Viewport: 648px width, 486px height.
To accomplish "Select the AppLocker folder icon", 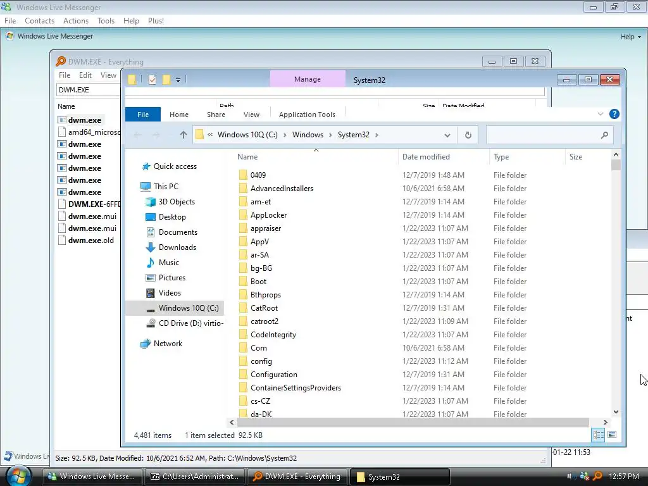I will [x=243, y=215].
